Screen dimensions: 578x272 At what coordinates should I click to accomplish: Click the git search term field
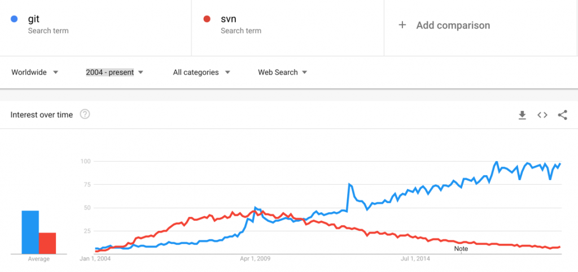click(x=96, y=25)
